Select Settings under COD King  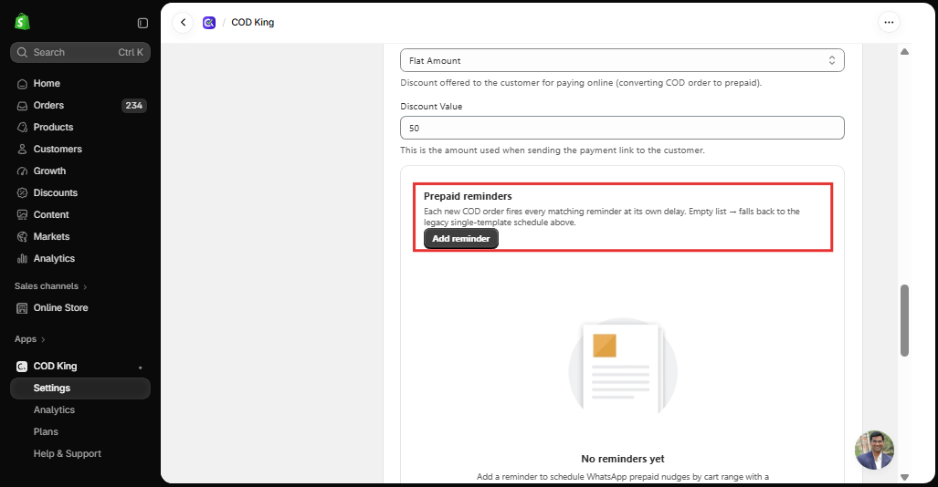(80, 389)
